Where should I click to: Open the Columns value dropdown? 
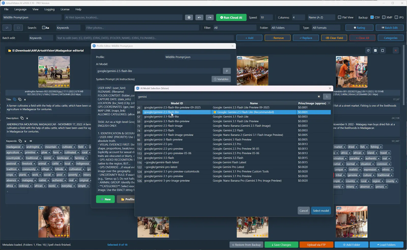pyautogui.click(x=298, y=18)
